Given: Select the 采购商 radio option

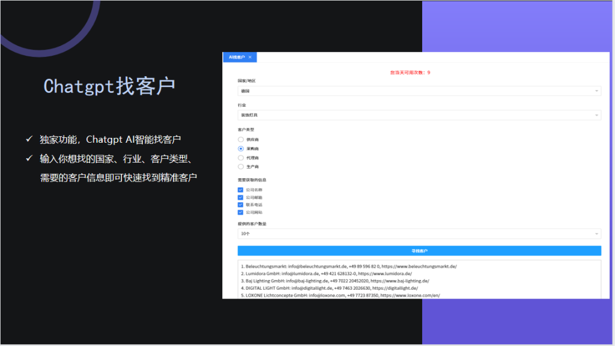Looking at the screenshot, I should click(x=241, y=148).
